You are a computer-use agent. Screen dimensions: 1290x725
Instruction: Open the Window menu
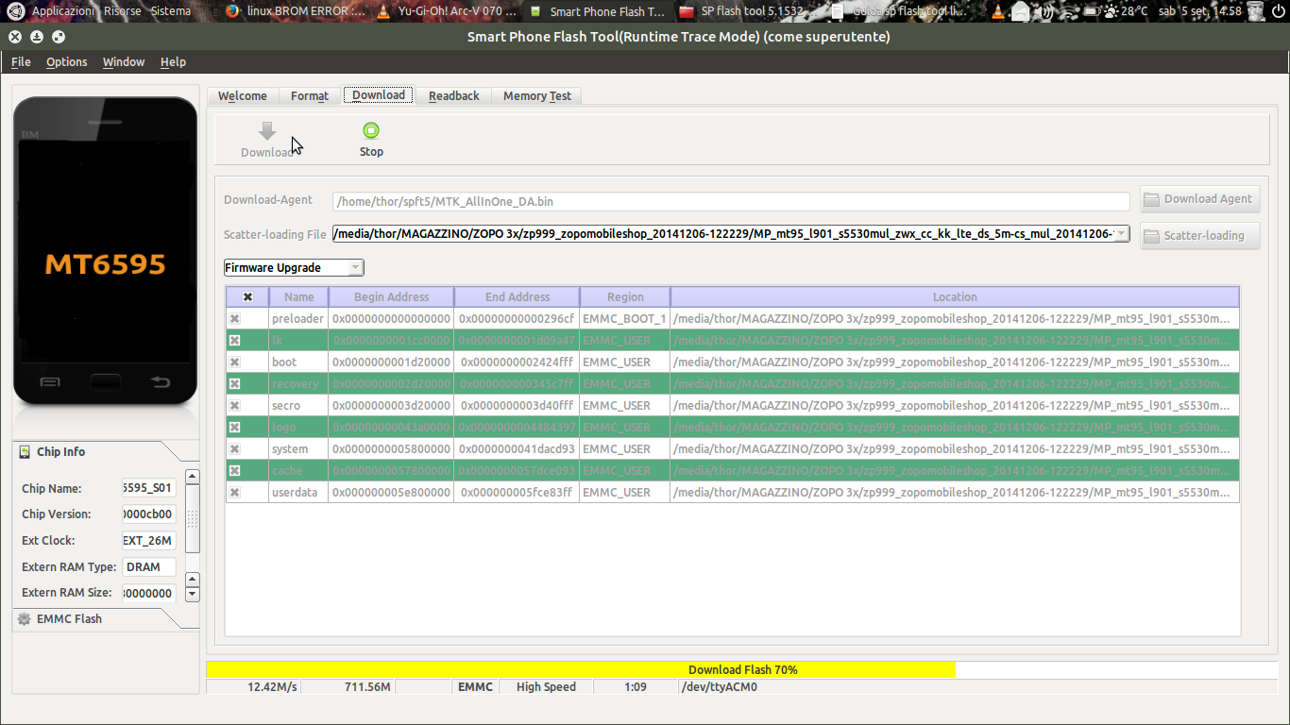124,62
